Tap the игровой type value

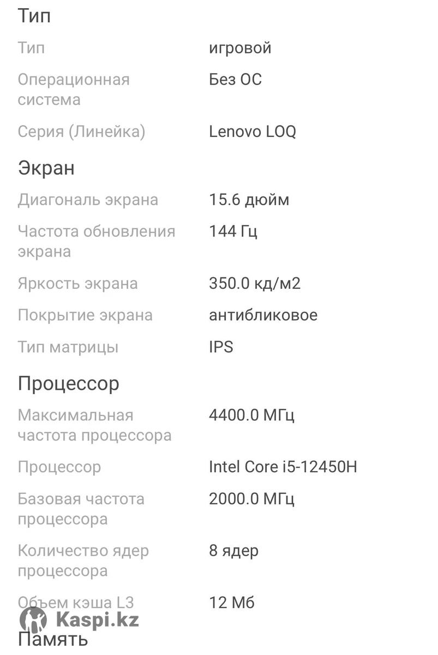click(240, 48)
